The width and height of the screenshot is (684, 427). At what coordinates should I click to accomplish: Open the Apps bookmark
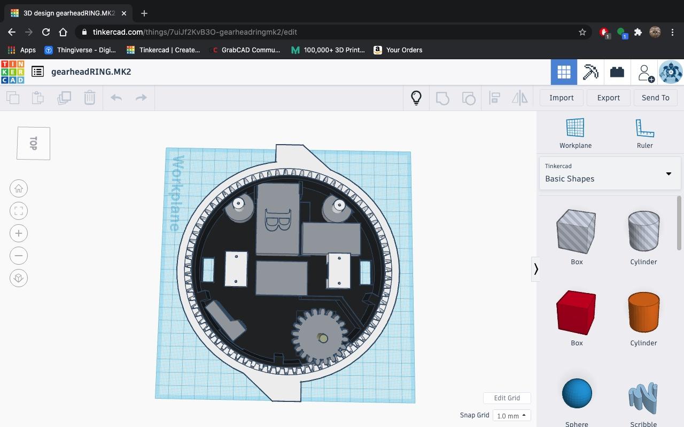[22, 50]
